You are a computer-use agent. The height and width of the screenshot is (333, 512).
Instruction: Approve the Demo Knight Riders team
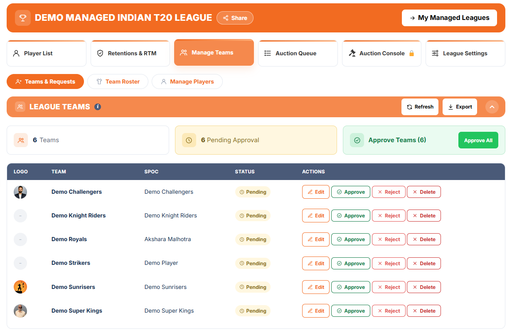coord(351,216)
